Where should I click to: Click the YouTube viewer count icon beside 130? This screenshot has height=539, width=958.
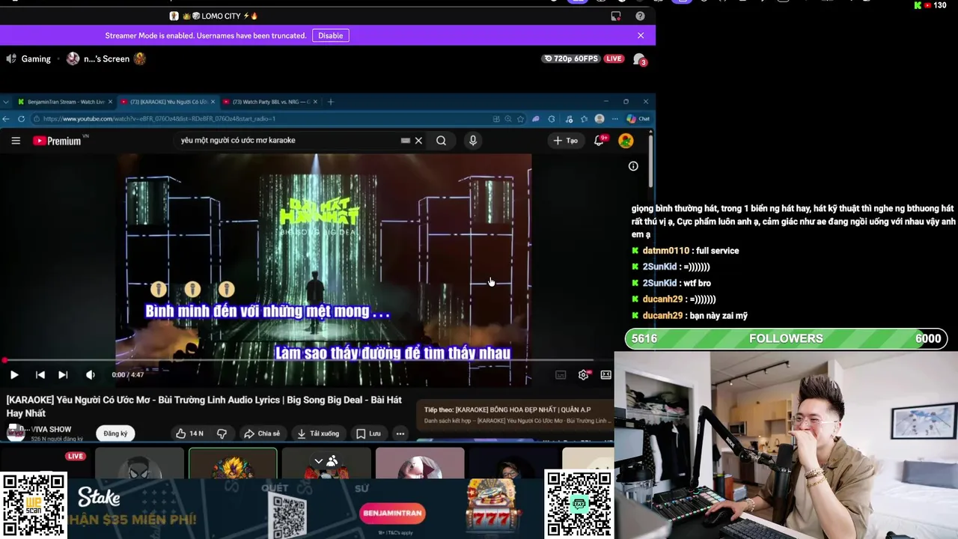coord(927,5)
